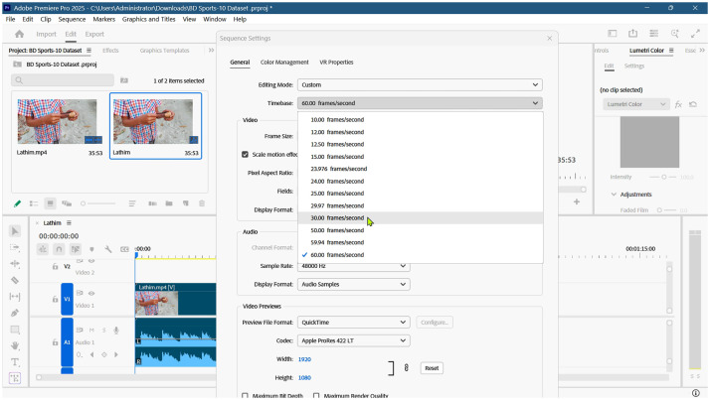Viewport: 710px width, 400px height.
Task: Switch to VR Properties tab
Action: 336,63
